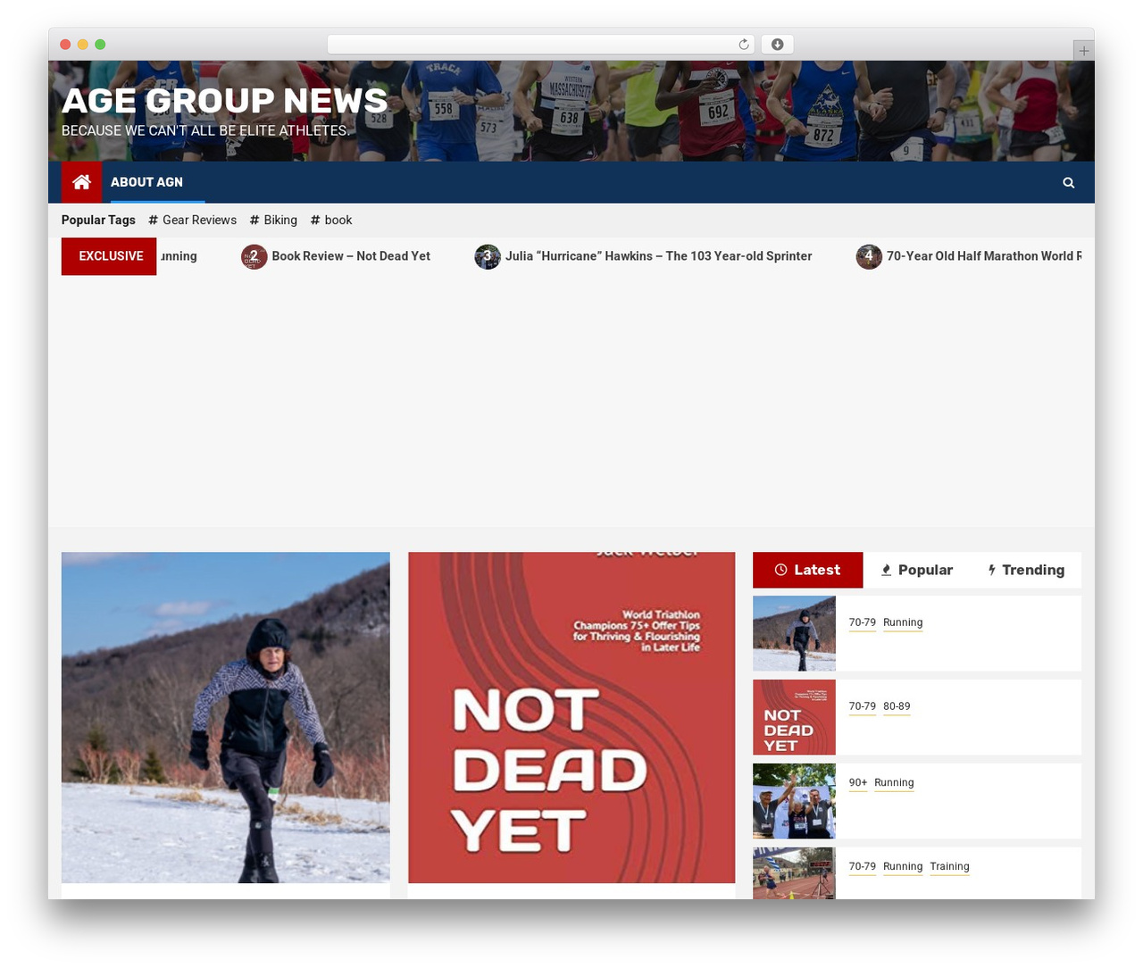Click the number 3 ticker thumbnail
Image resolution: width=1143 pixels, height=968 pixels.
pyautogui.click(x=488, y=257)
